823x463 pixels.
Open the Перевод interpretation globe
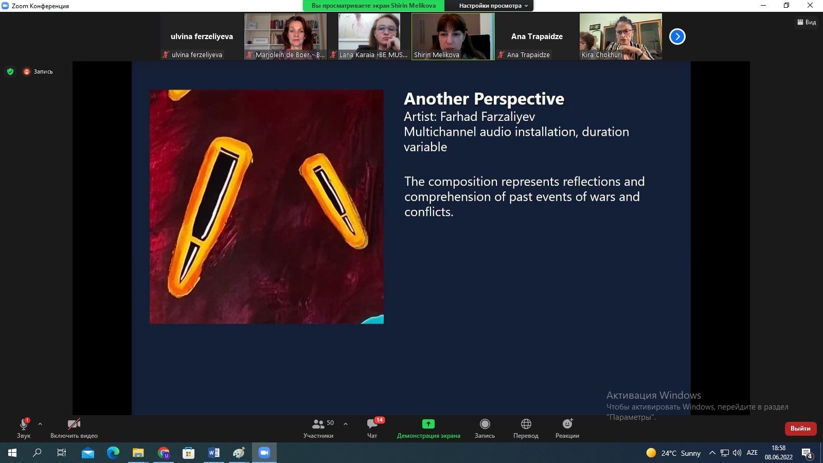coord(526,424)
